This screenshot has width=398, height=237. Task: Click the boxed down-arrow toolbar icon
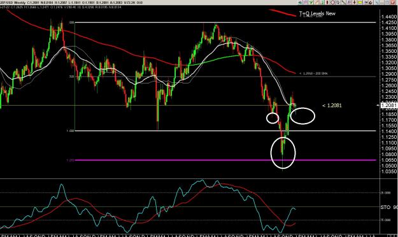pyautogui.click(x=338, y=3)
